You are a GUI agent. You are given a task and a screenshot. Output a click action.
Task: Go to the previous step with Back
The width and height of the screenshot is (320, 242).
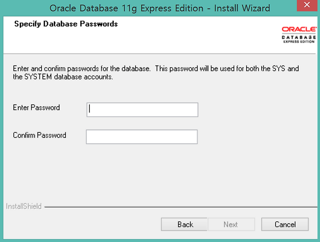(184, 224)
